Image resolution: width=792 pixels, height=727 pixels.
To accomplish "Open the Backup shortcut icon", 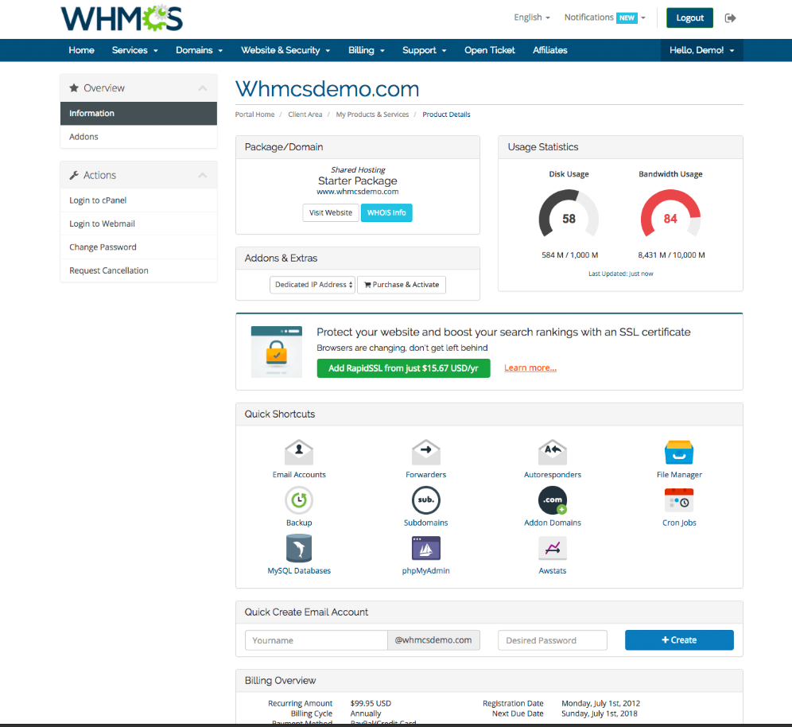I will tap(299, 500).
